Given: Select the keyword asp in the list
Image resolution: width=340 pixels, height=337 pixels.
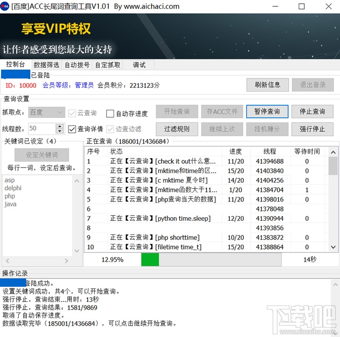Looking at the screenshot, I should (x=9, y=180).
